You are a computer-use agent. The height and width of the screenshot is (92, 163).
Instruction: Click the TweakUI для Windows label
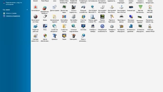(83, 2)
